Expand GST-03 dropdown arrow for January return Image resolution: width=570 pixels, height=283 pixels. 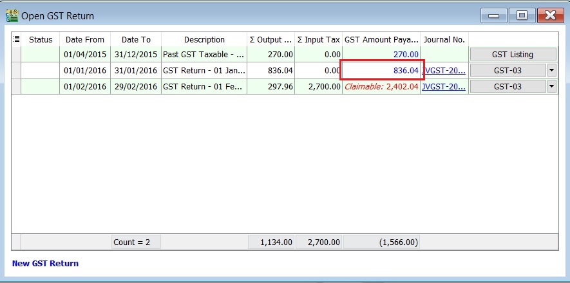pos(552,70)
